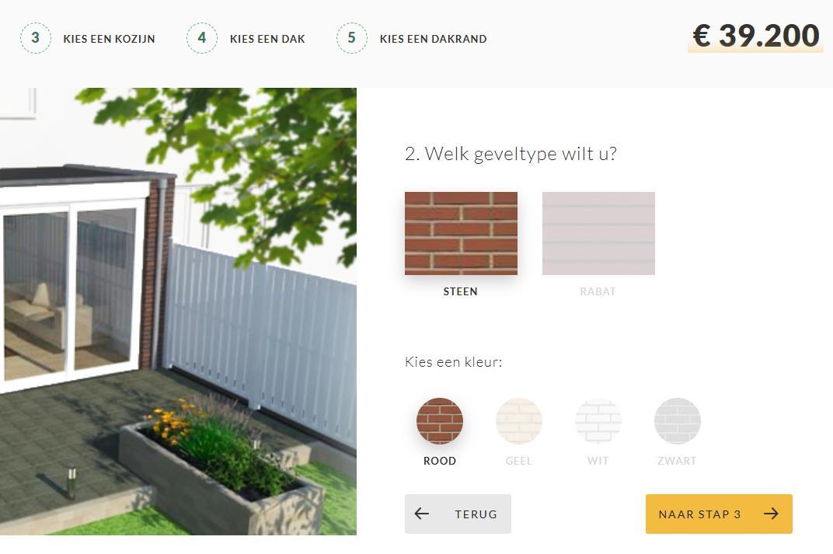The height and width of the screenshot is (554, 833).
Task: Choose the Geel brick color swatch
Action: 519,420
